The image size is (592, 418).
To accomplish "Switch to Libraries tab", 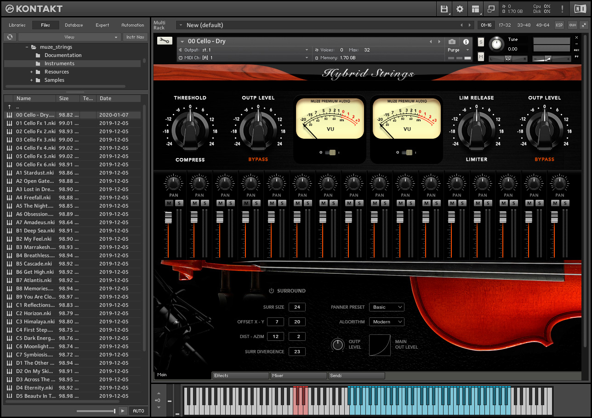I will pos(17,25).
